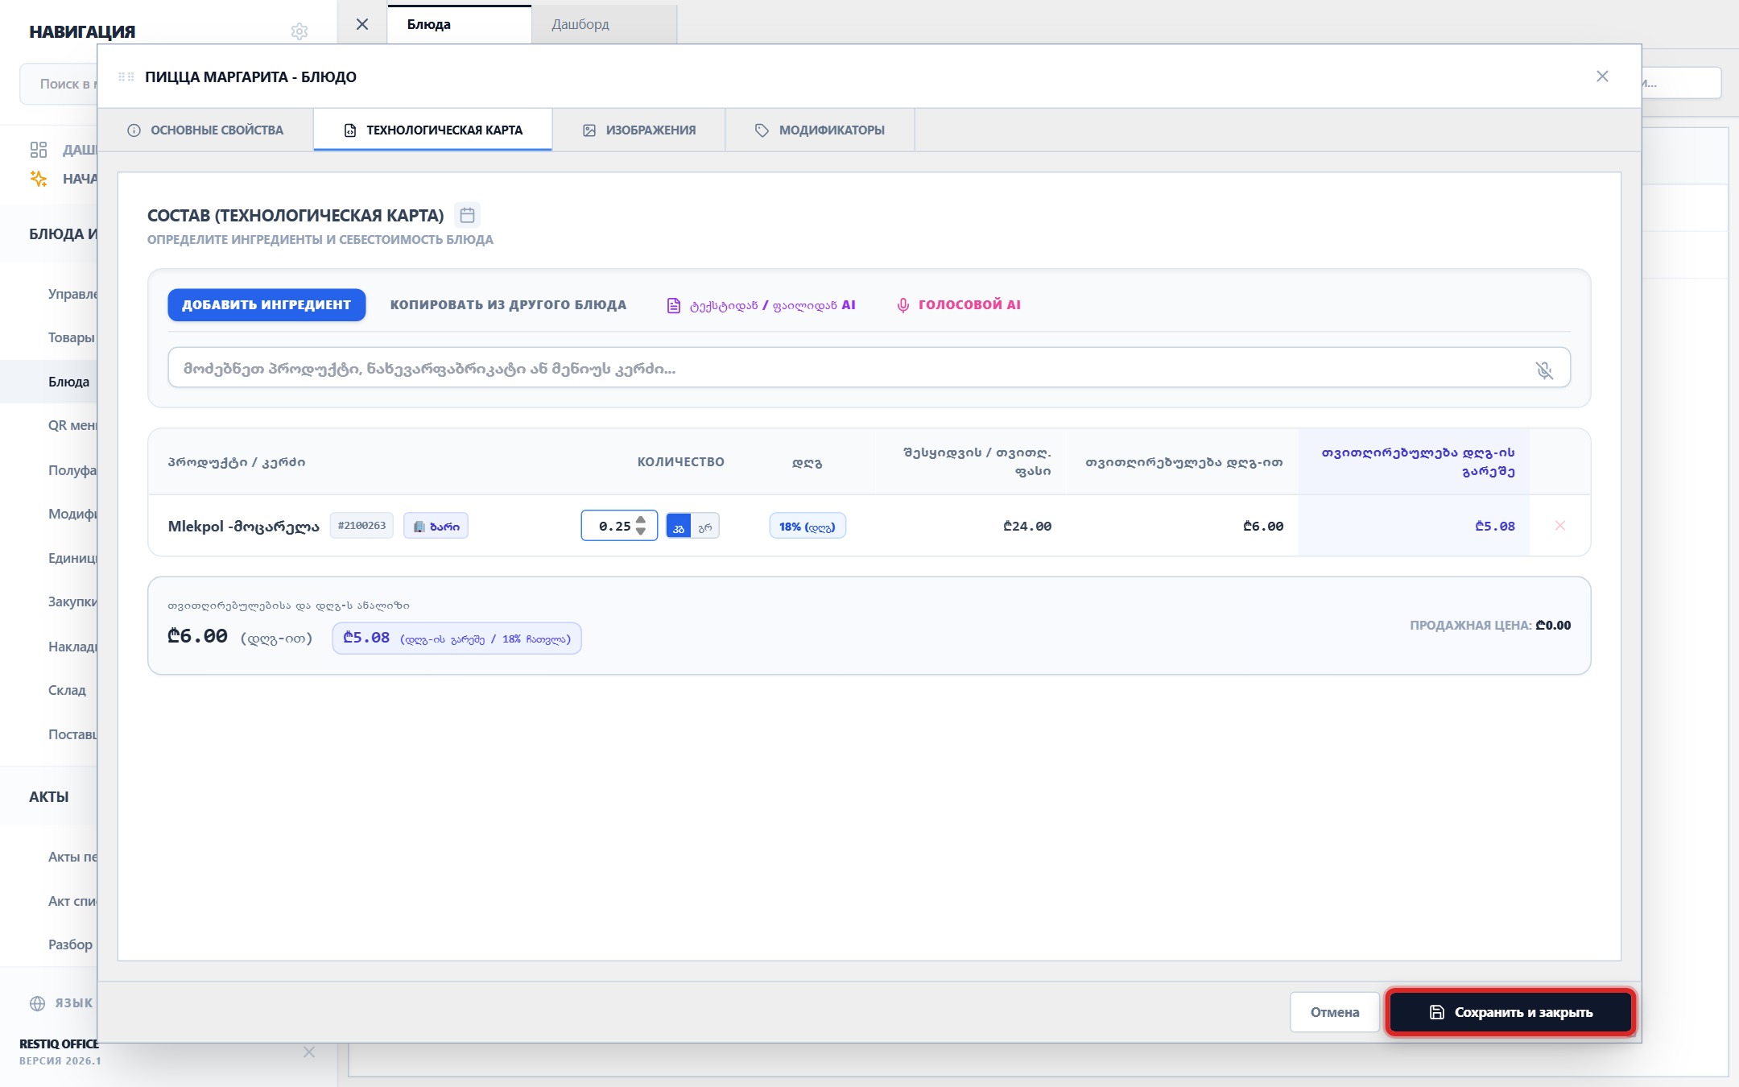
Task: Open the Изображения tab
Action: [x=639, y=130]
